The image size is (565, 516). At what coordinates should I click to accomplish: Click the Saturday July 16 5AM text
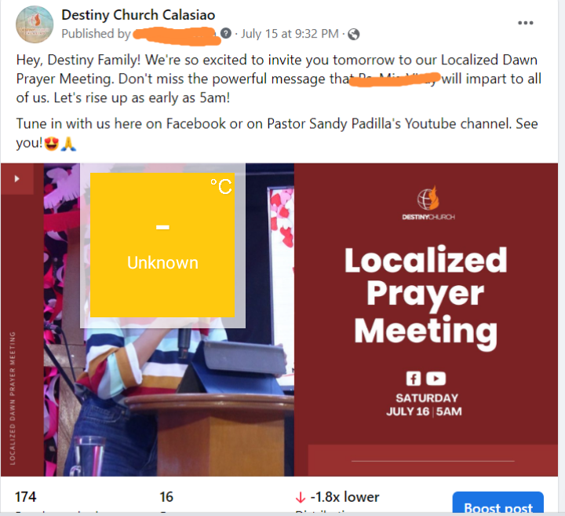(424, 404)
